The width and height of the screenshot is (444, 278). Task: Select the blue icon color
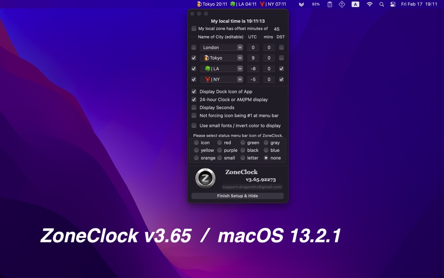[266, 150]
